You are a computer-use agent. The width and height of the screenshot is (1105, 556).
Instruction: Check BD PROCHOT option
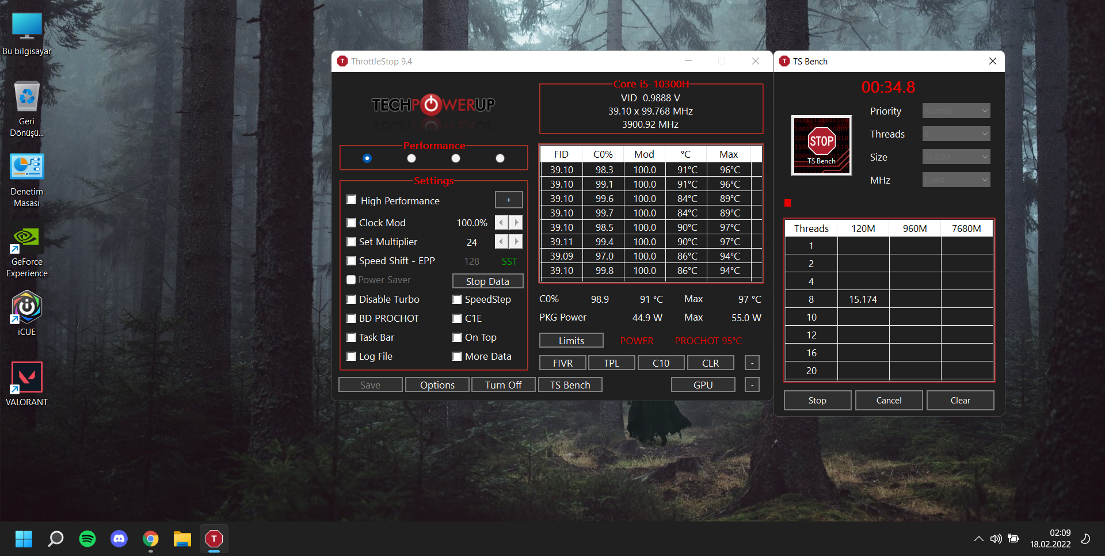click(351, 318)
